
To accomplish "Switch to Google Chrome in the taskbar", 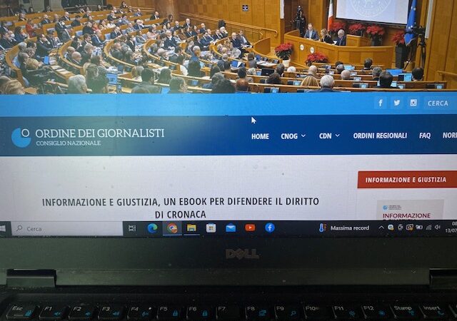I will tap(172, 228).
